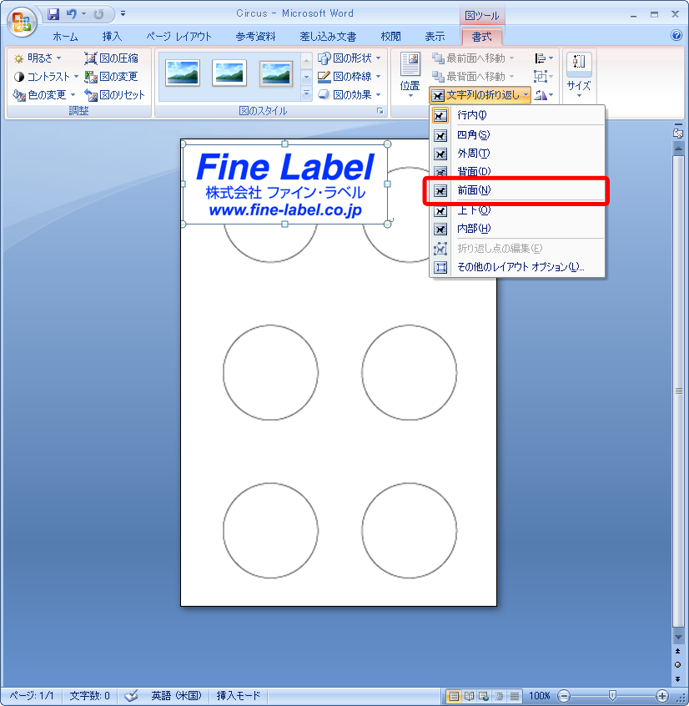Open 色の変更 recolor dropdown
This screenshot has height=706, width=689.
pos(44,95)
